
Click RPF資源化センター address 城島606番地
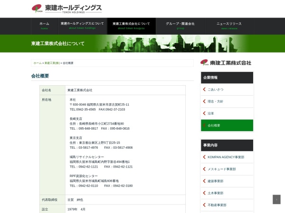click(x=94, y=181)
